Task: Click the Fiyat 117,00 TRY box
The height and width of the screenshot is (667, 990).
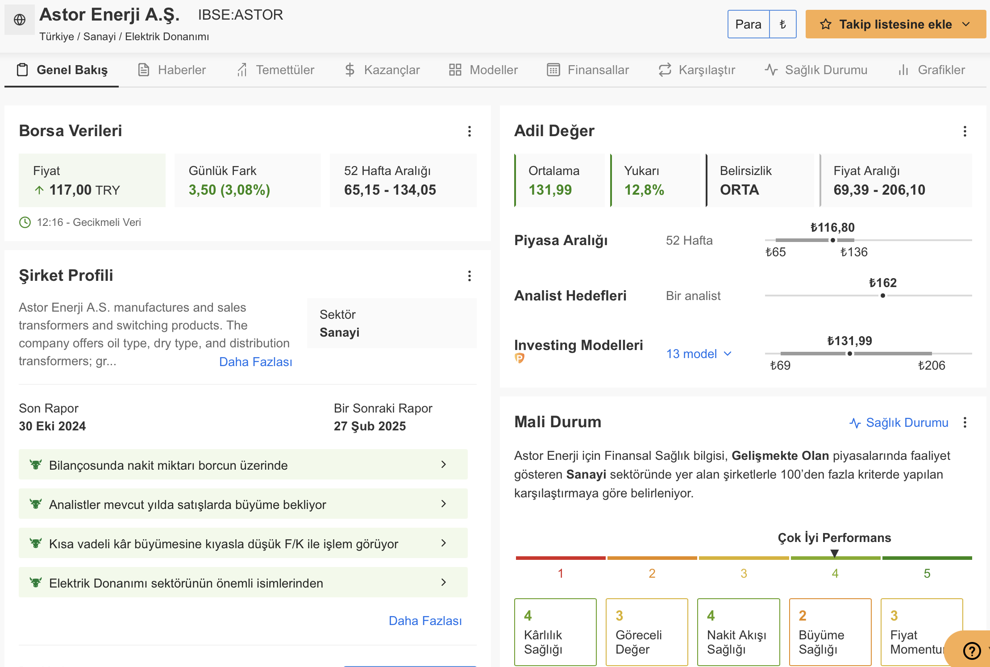Action: [x=92, y=180]
